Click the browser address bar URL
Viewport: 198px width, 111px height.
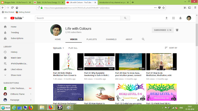[x=77, y=8]
